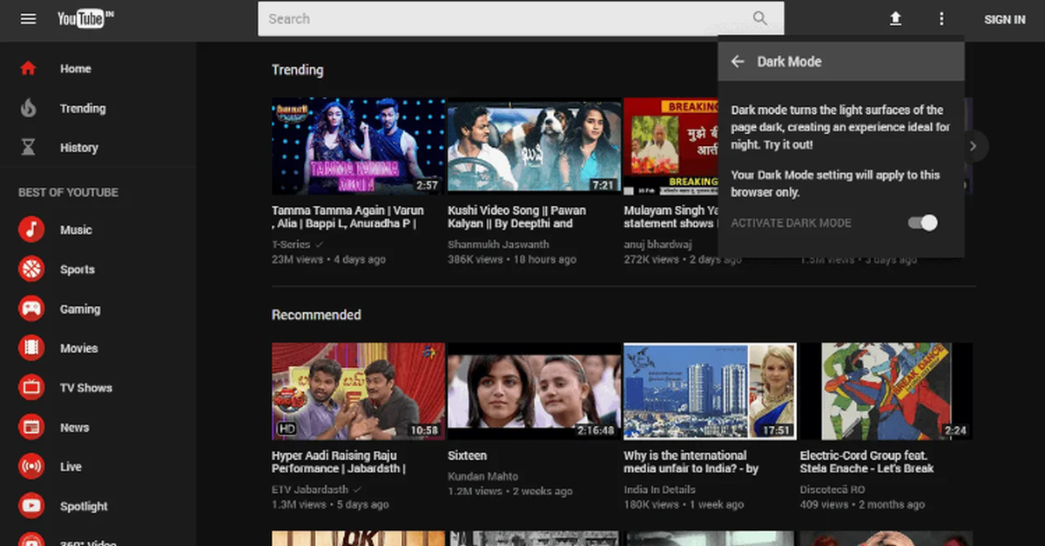Image resolution: width=1045 pixels, height=546 pixels.
Task: Click into the Search input field
Action: tap(505, 18)
